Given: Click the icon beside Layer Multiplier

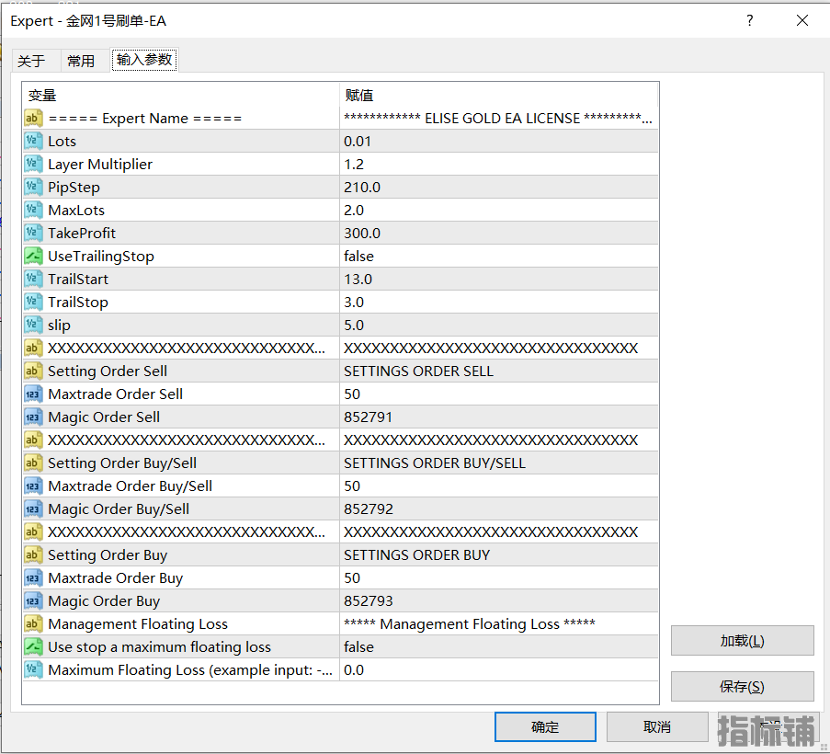Looking at the screenshot, I should pos(33,165).
